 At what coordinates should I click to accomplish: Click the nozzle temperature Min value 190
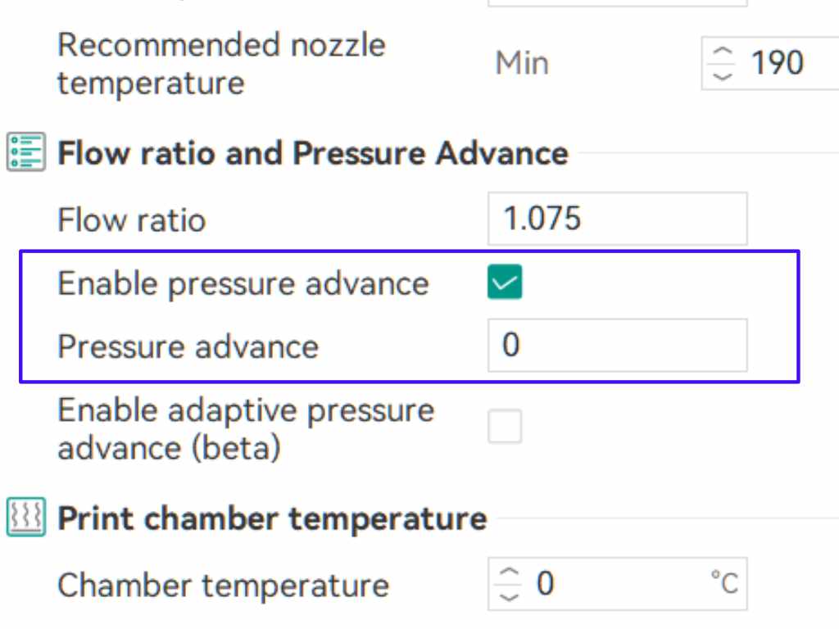(x=777, y=63)
